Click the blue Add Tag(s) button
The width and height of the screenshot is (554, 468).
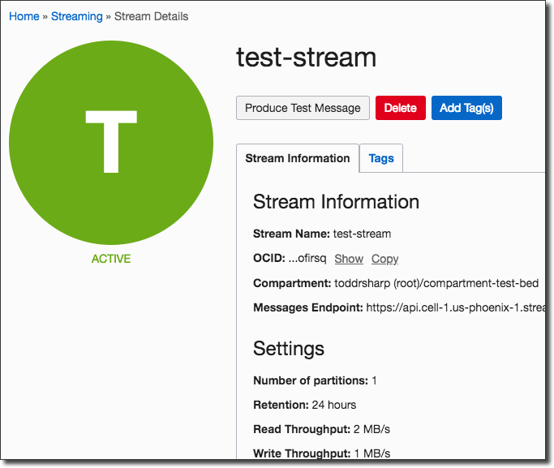coord(466,108)
